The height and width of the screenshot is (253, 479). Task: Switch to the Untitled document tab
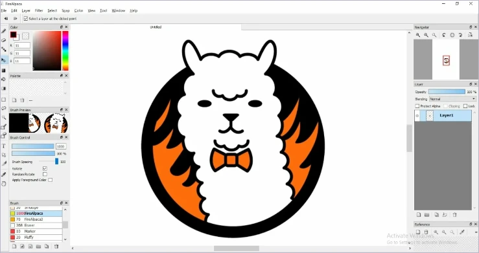(x=156, y=27)
